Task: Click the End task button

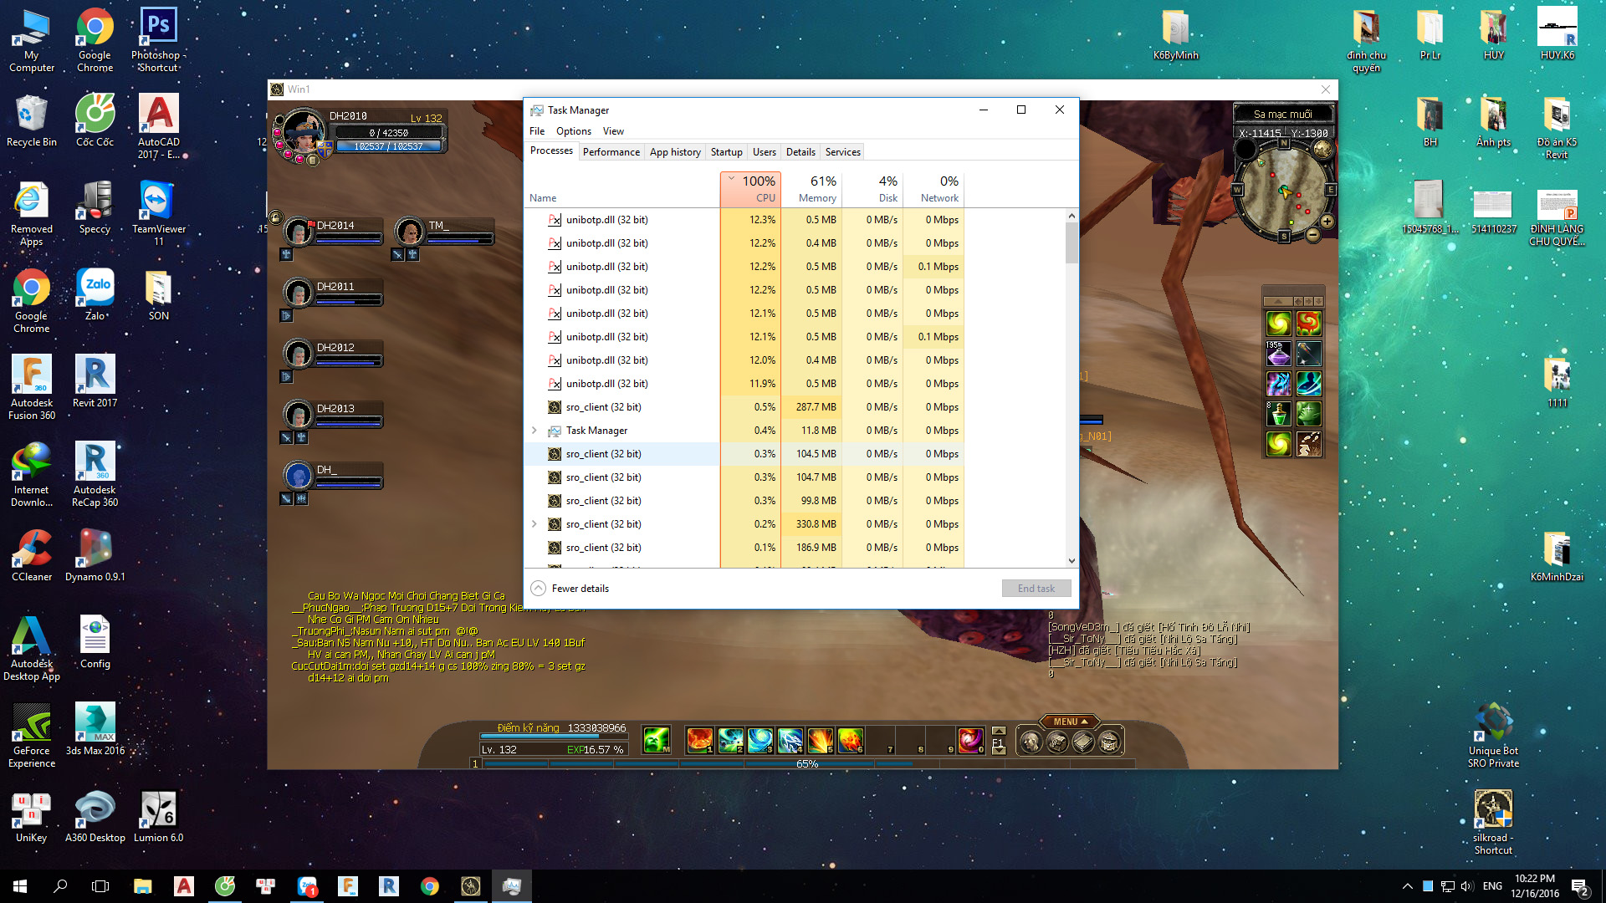Action: pos(1036,589)
